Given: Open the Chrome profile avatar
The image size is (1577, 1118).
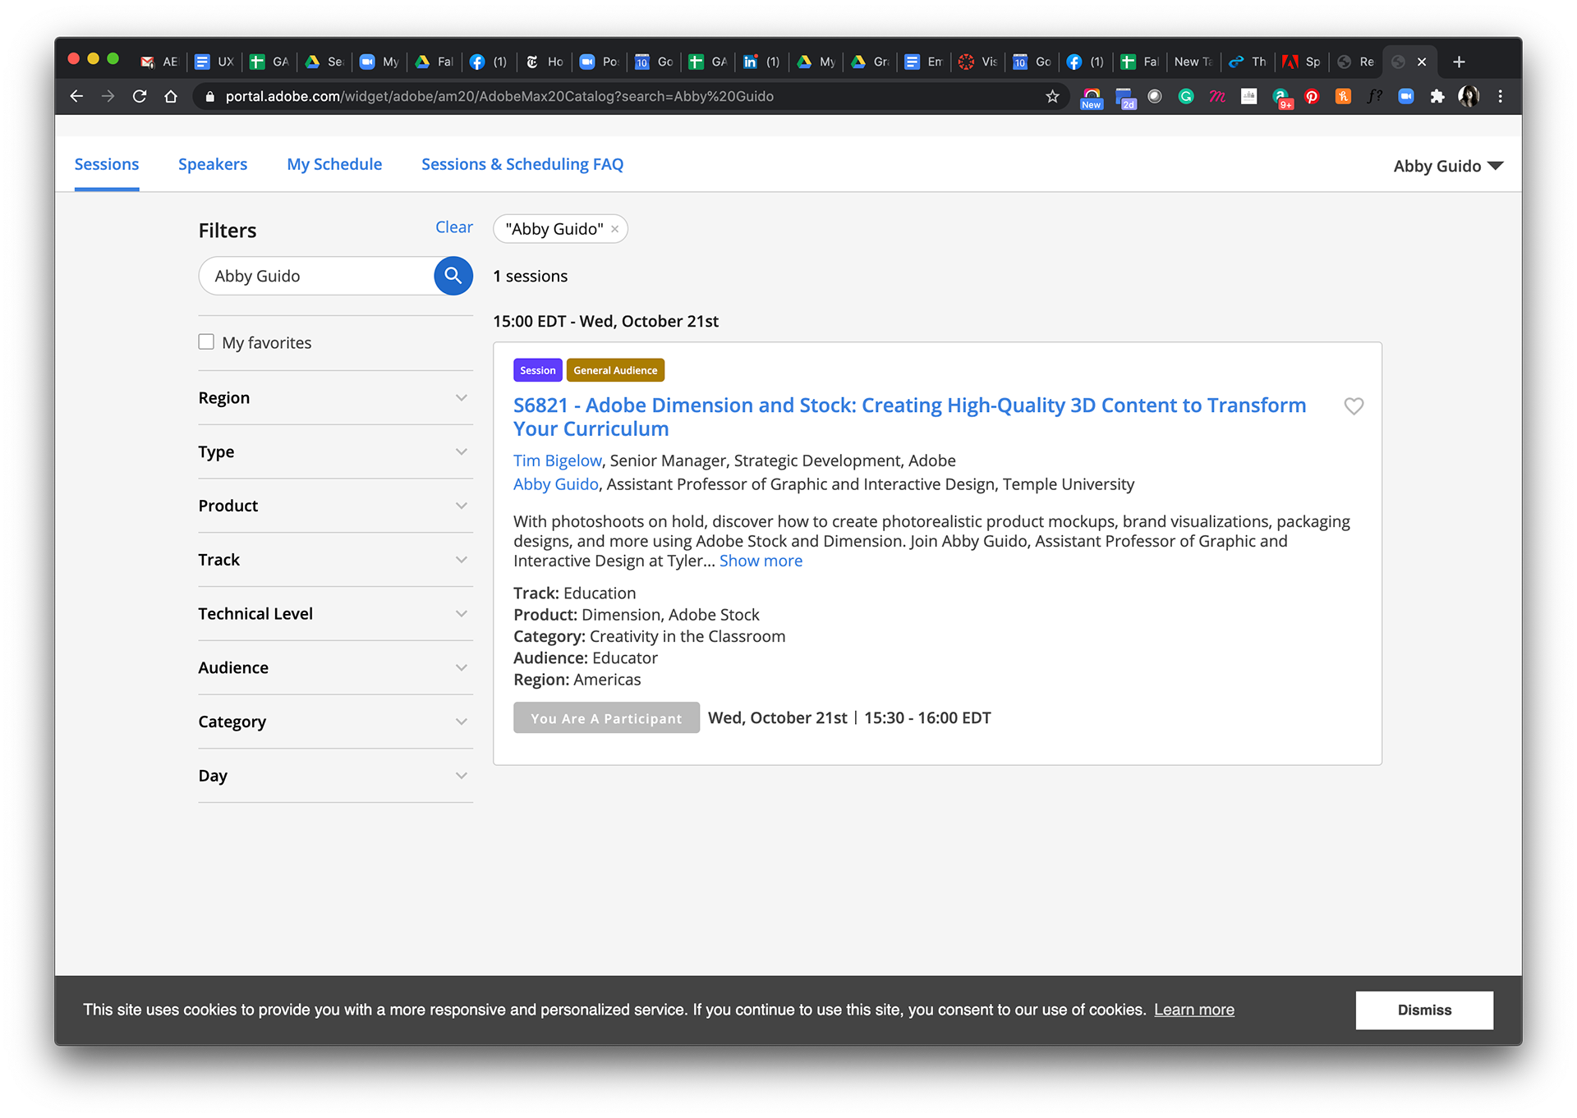Looking at the screenshot, I should pos(1469,96).
